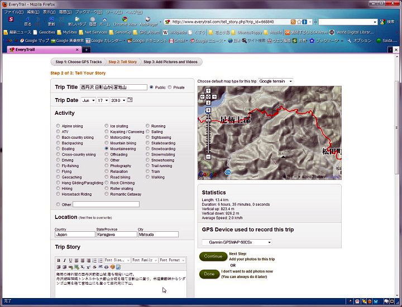Insert image icon in story editor
Screen dimensions: 402x307
click(76, 267)
